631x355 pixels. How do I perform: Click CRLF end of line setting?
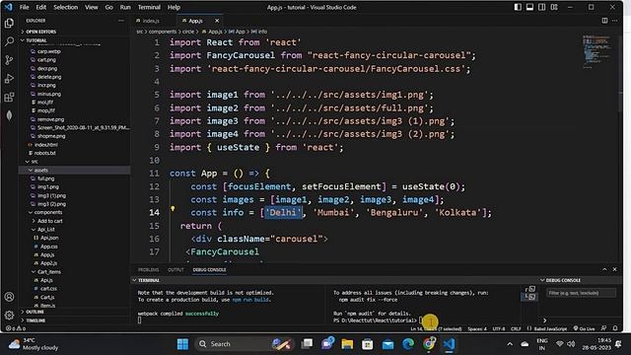[x=516, y=328]
